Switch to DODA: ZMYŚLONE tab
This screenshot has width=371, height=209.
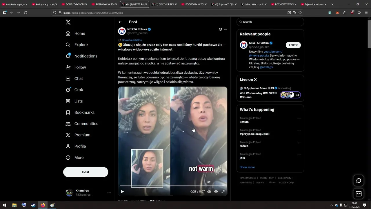point(74,4)
